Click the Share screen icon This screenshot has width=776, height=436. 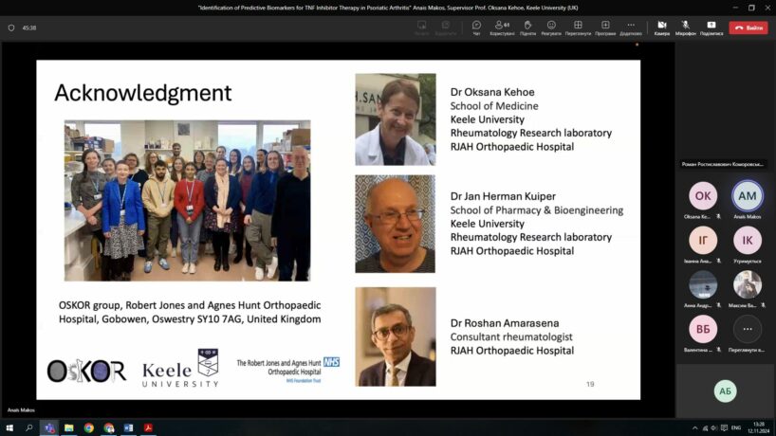click(711, 27)
